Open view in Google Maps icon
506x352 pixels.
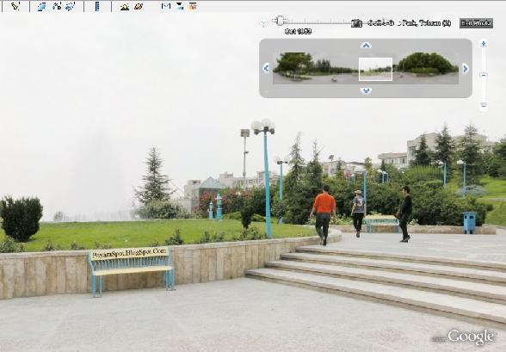[193, 6]
